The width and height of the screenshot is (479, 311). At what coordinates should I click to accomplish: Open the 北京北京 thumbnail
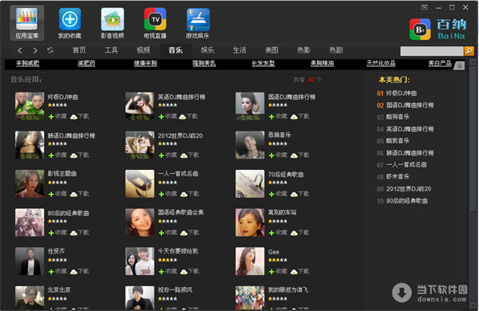pos(30,298)
